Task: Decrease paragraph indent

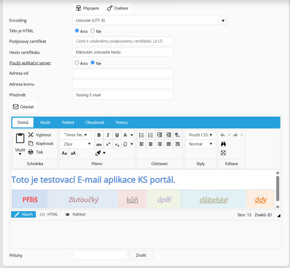Action: 168,135
